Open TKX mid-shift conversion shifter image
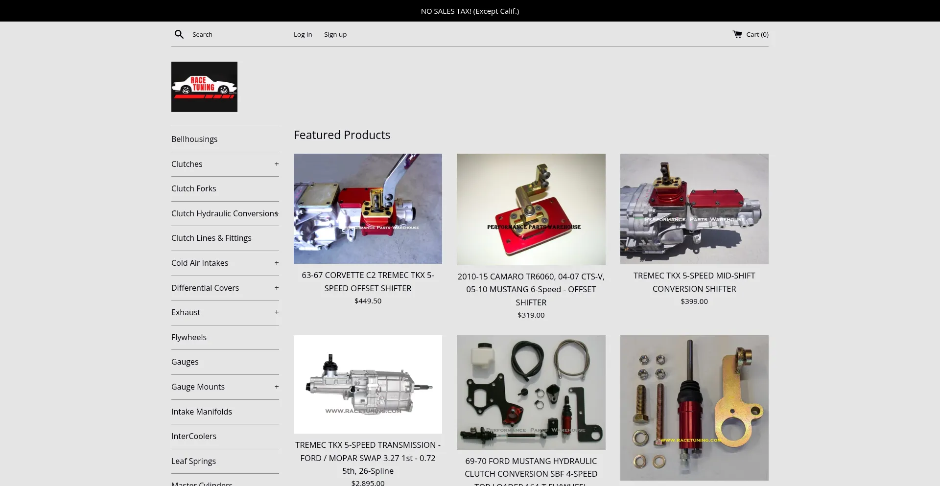 (x=694, y=208)
